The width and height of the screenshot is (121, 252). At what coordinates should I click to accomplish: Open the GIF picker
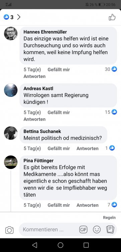click(84, 229)
